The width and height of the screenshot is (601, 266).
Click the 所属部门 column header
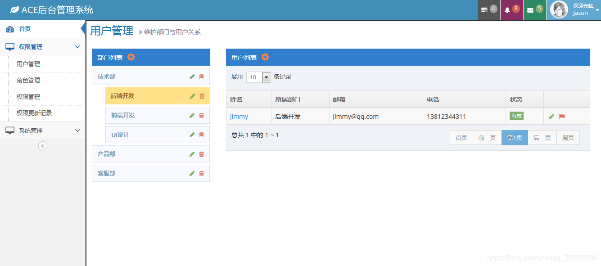[x=300, y=99]
